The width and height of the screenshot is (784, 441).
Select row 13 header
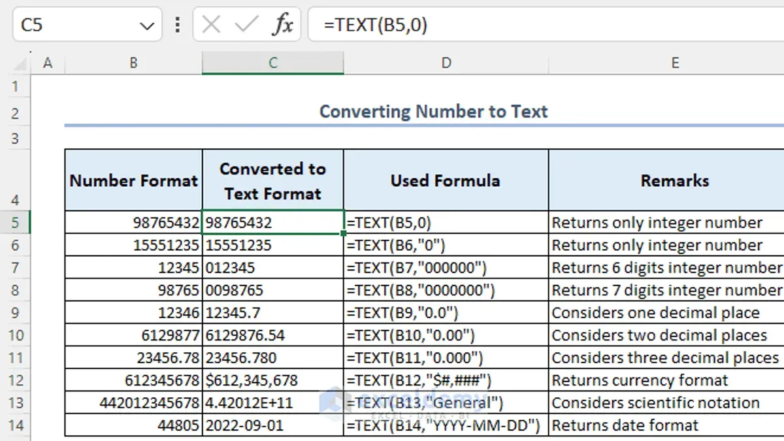[x=16, y=403]
